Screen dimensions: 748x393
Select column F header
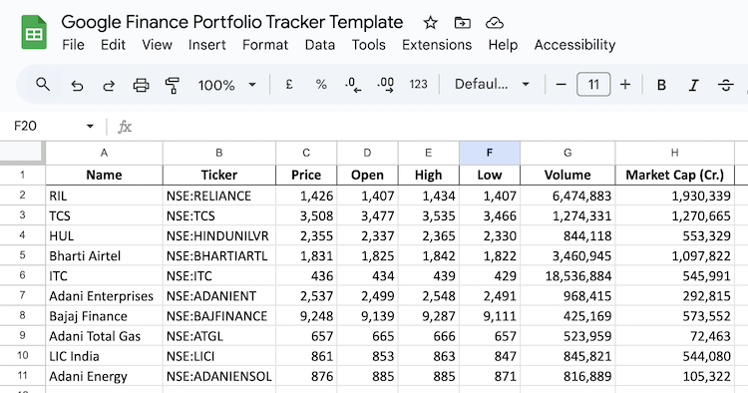(x=490, y=153)
